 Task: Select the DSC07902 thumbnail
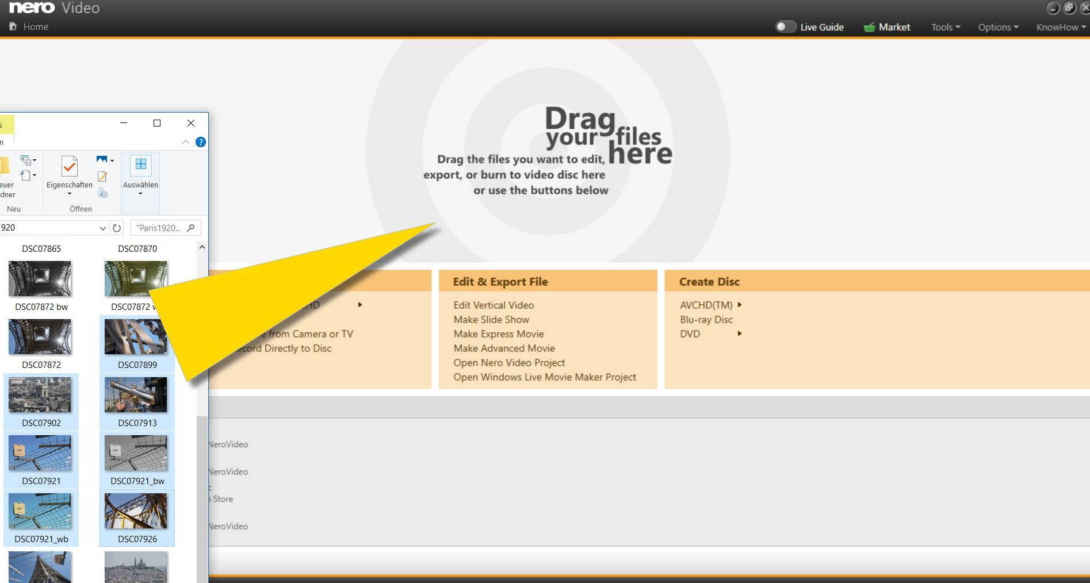(x=40, y=395)
